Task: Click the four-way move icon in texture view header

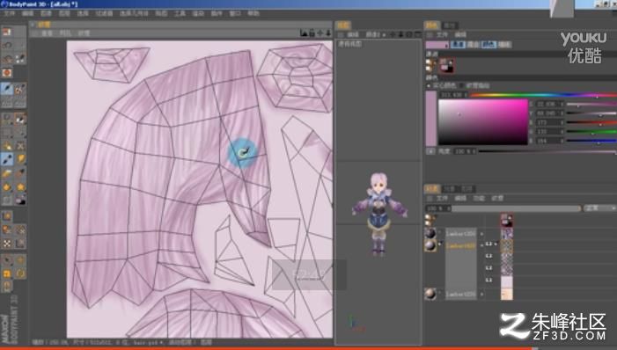Action: point(320,33)
